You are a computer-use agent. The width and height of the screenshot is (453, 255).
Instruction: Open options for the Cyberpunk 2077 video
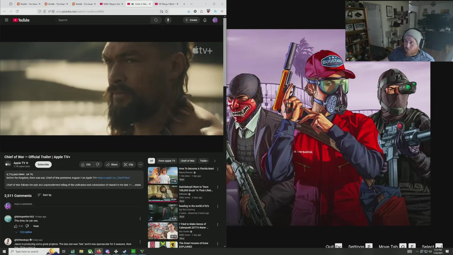(217, 225)
